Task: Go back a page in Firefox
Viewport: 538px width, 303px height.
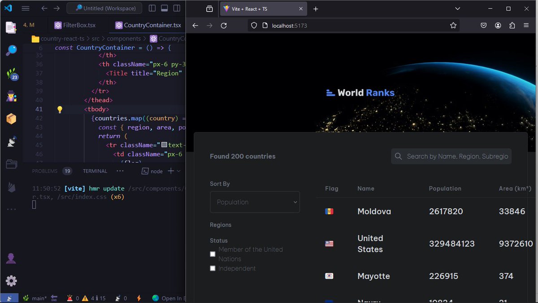Action: pyautogui.click(x=195, y=26)
